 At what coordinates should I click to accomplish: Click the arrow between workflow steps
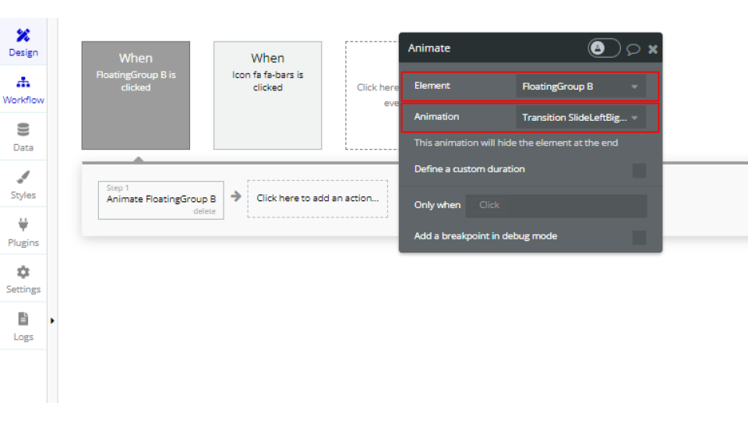pos(236,196)
